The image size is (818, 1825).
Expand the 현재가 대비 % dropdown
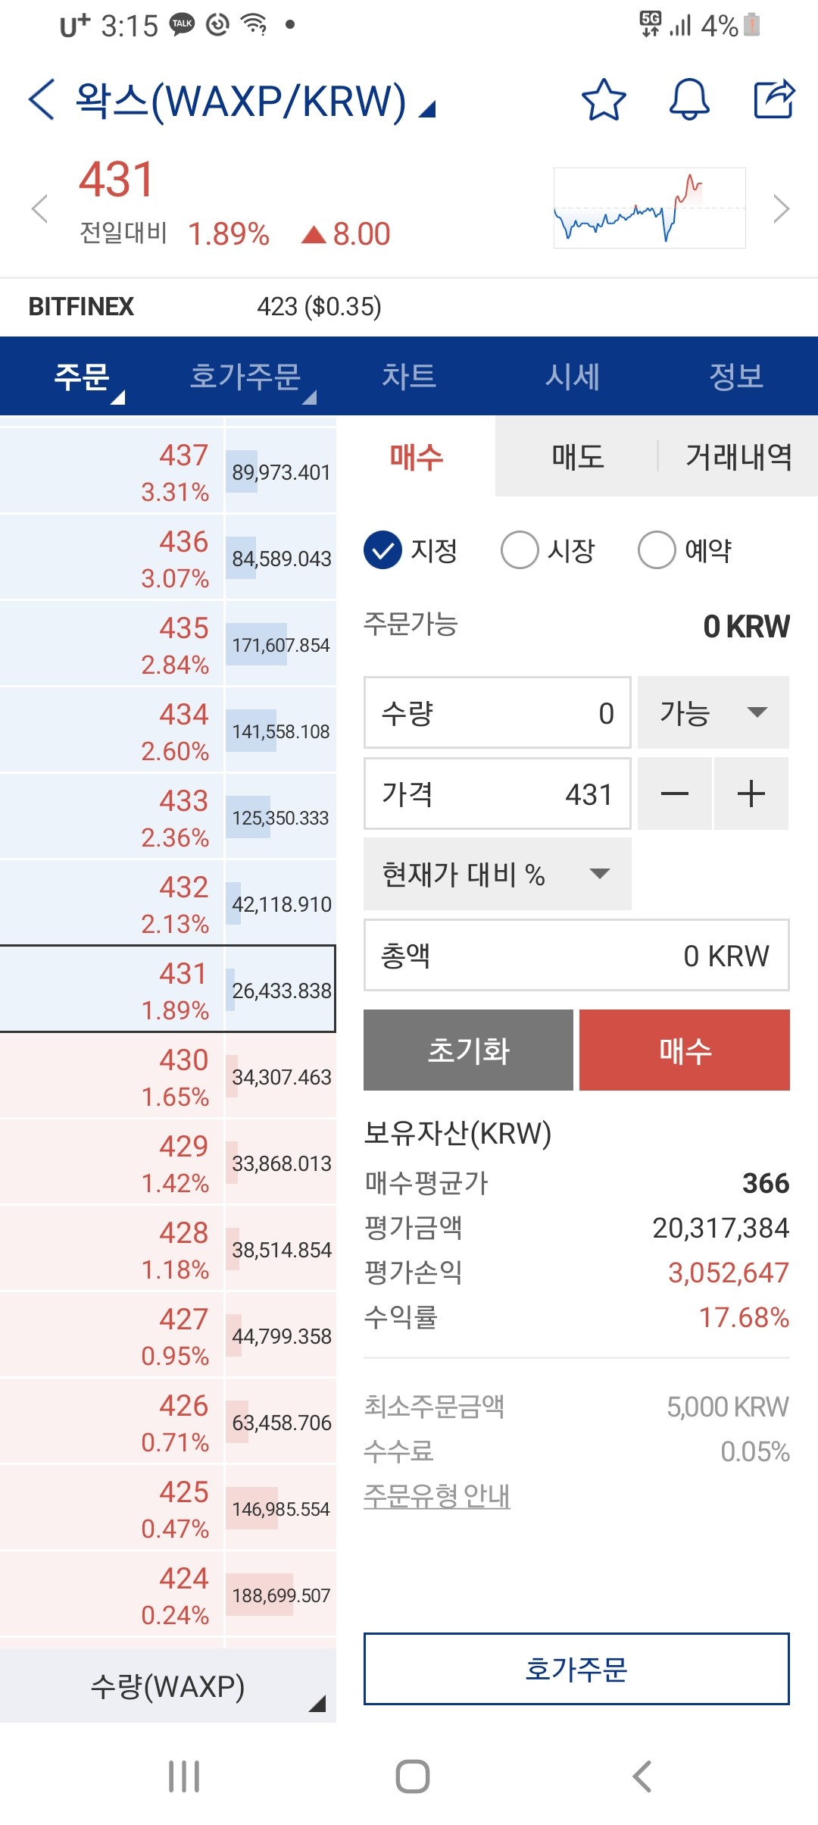(498, 874)
